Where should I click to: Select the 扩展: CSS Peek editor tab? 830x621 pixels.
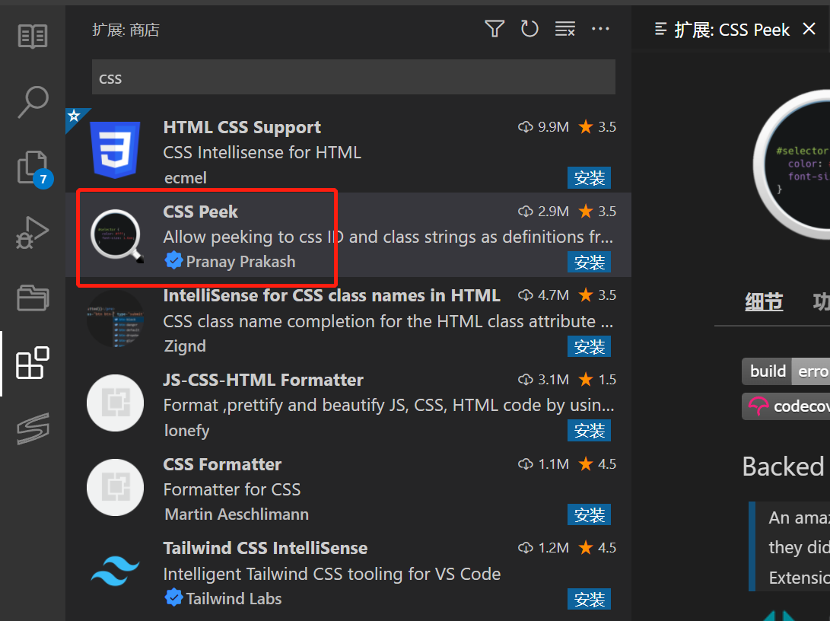732,30
